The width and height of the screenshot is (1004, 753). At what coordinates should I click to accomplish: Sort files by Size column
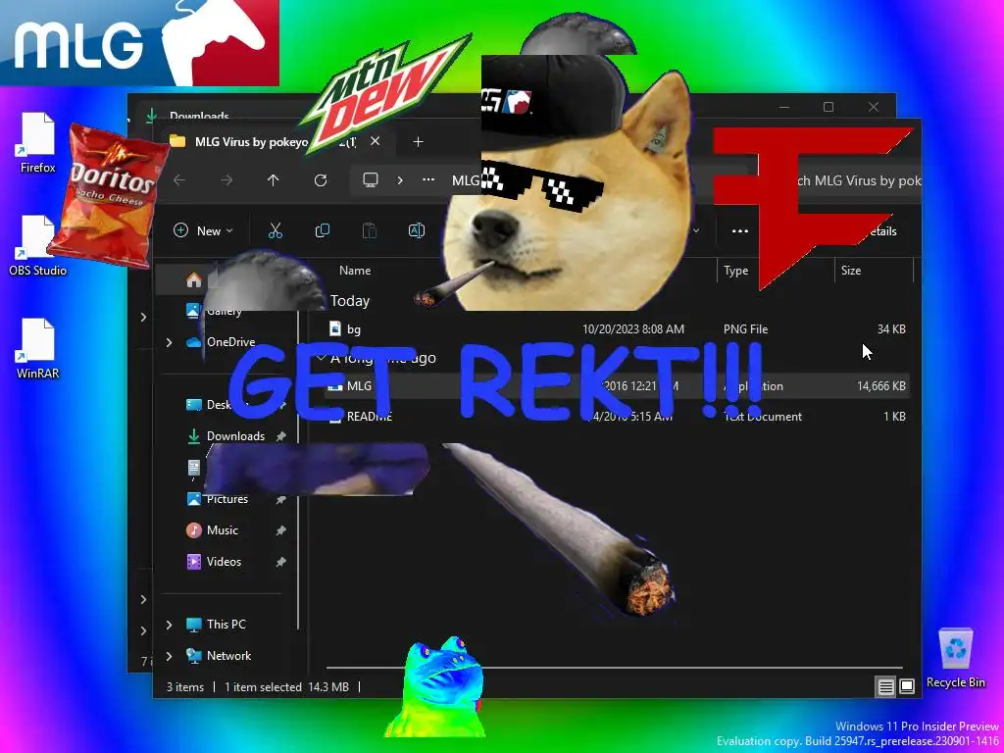[x=851, y=271]
